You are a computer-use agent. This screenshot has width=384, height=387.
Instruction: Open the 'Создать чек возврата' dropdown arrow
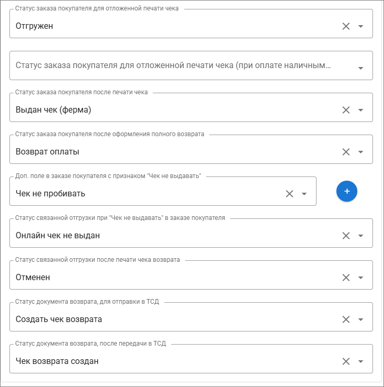[x=360, y=319]
